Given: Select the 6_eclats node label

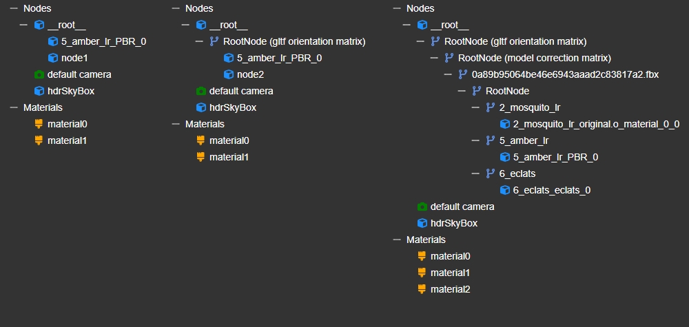Looking at the screenshot, I should tap(517, 173).
